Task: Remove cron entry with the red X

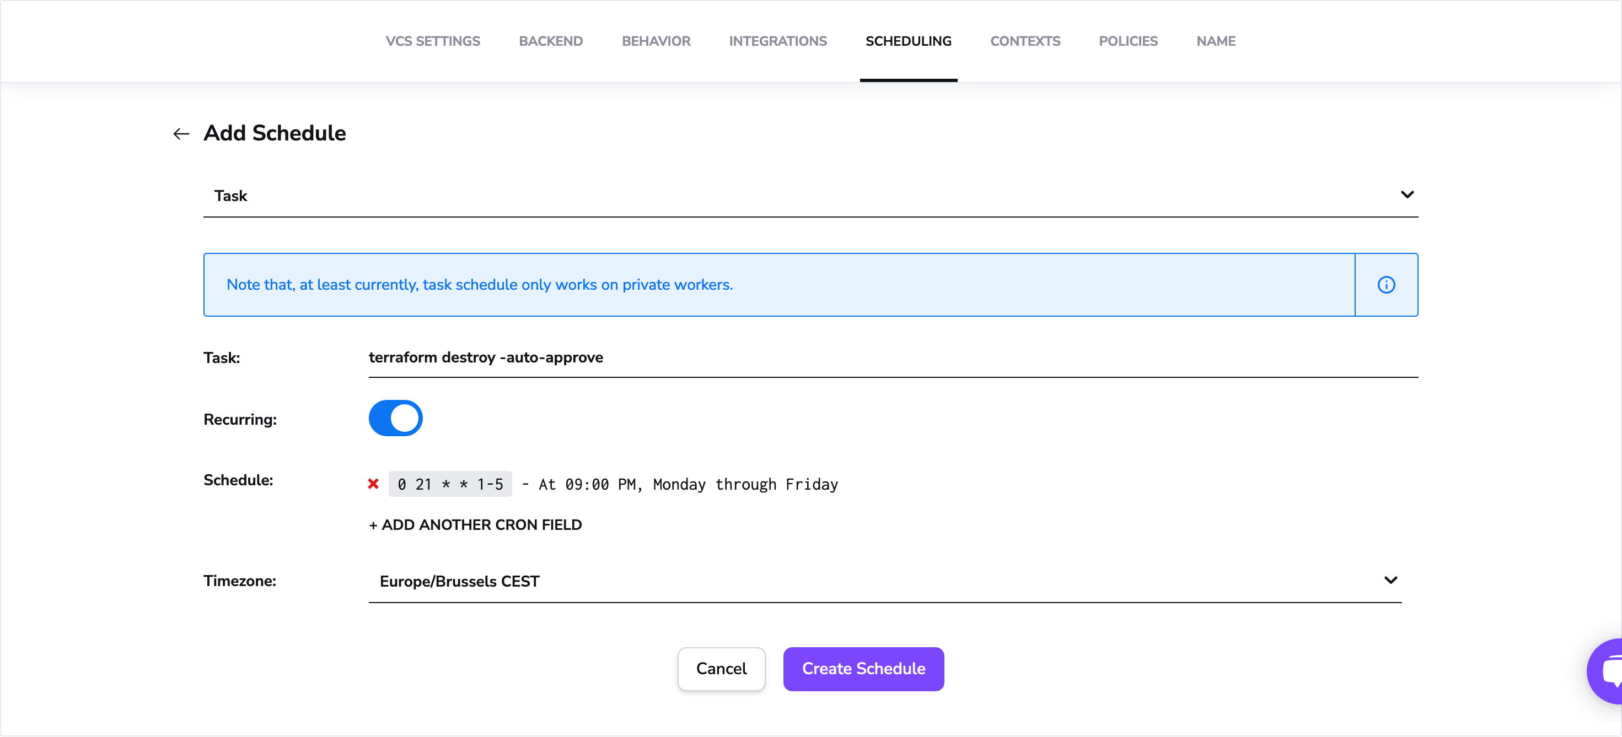Action: (373, 484)
